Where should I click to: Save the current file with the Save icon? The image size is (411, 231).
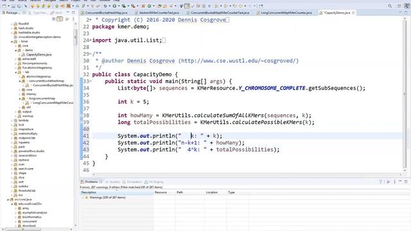tap(13, 6)
